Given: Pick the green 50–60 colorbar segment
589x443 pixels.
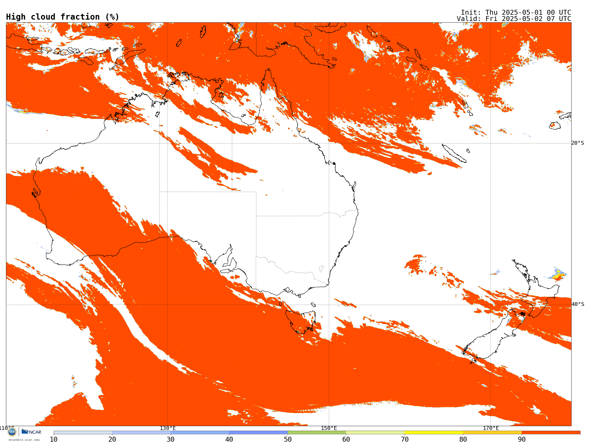Looking at the screenshot, I should [x=317, y=433].
